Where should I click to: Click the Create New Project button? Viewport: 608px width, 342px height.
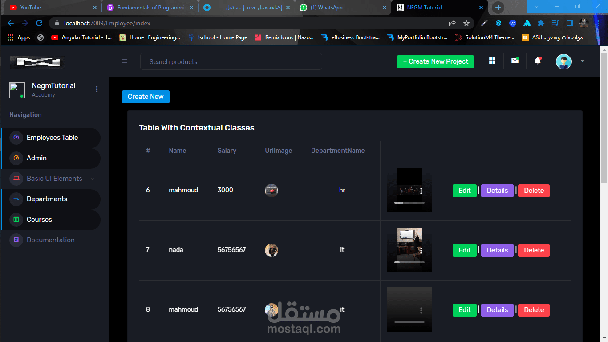435,61
